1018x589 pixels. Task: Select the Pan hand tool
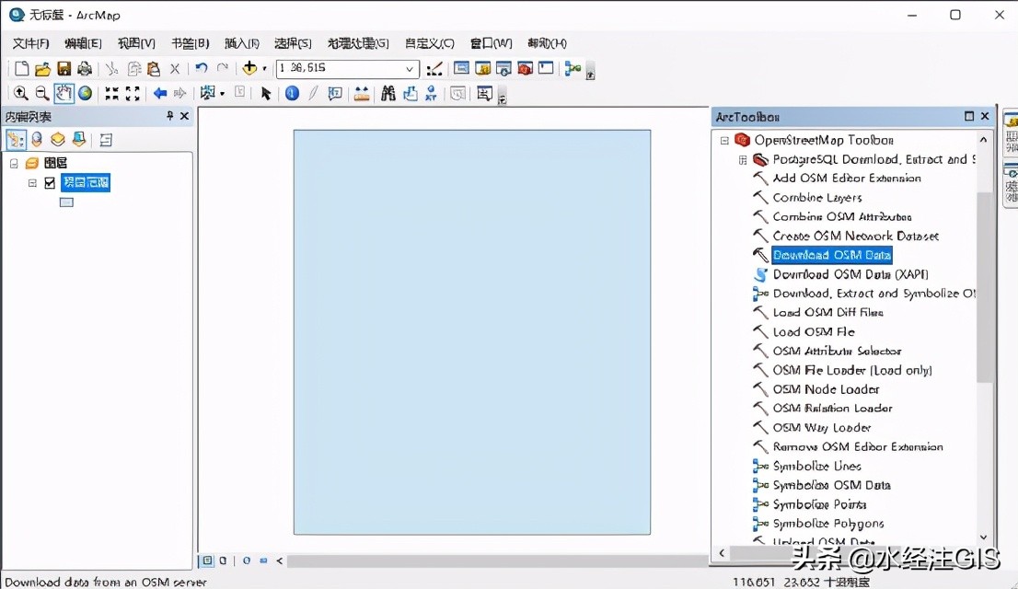coord(64,94)
